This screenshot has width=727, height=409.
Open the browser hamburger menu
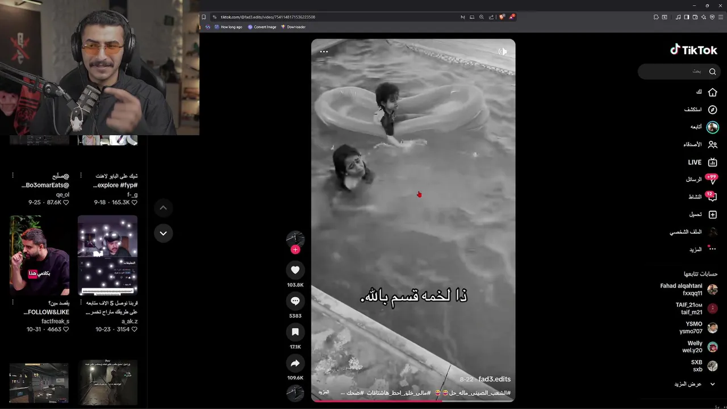(x=721, y=17)
